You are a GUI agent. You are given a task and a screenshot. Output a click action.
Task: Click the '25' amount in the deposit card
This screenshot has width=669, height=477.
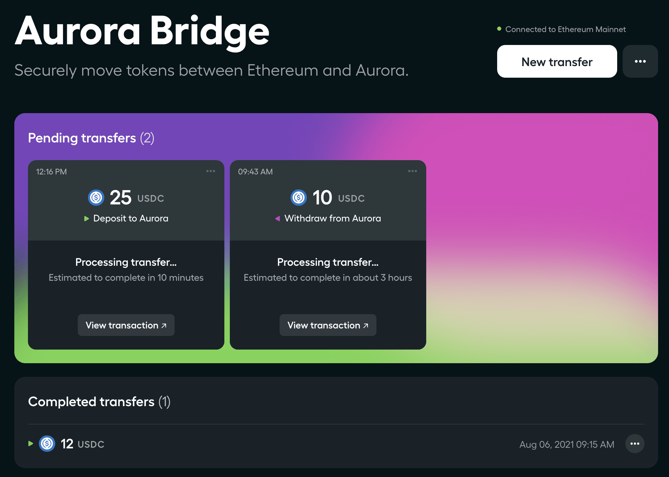tap(121, 198)
